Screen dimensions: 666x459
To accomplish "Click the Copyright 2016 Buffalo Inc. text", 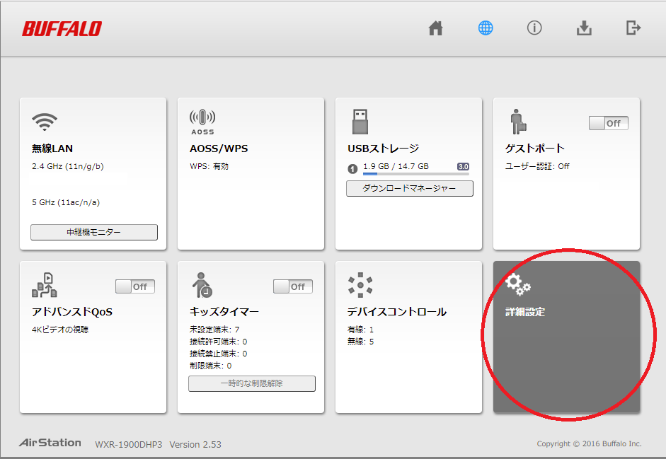I will tap(589, 443).
